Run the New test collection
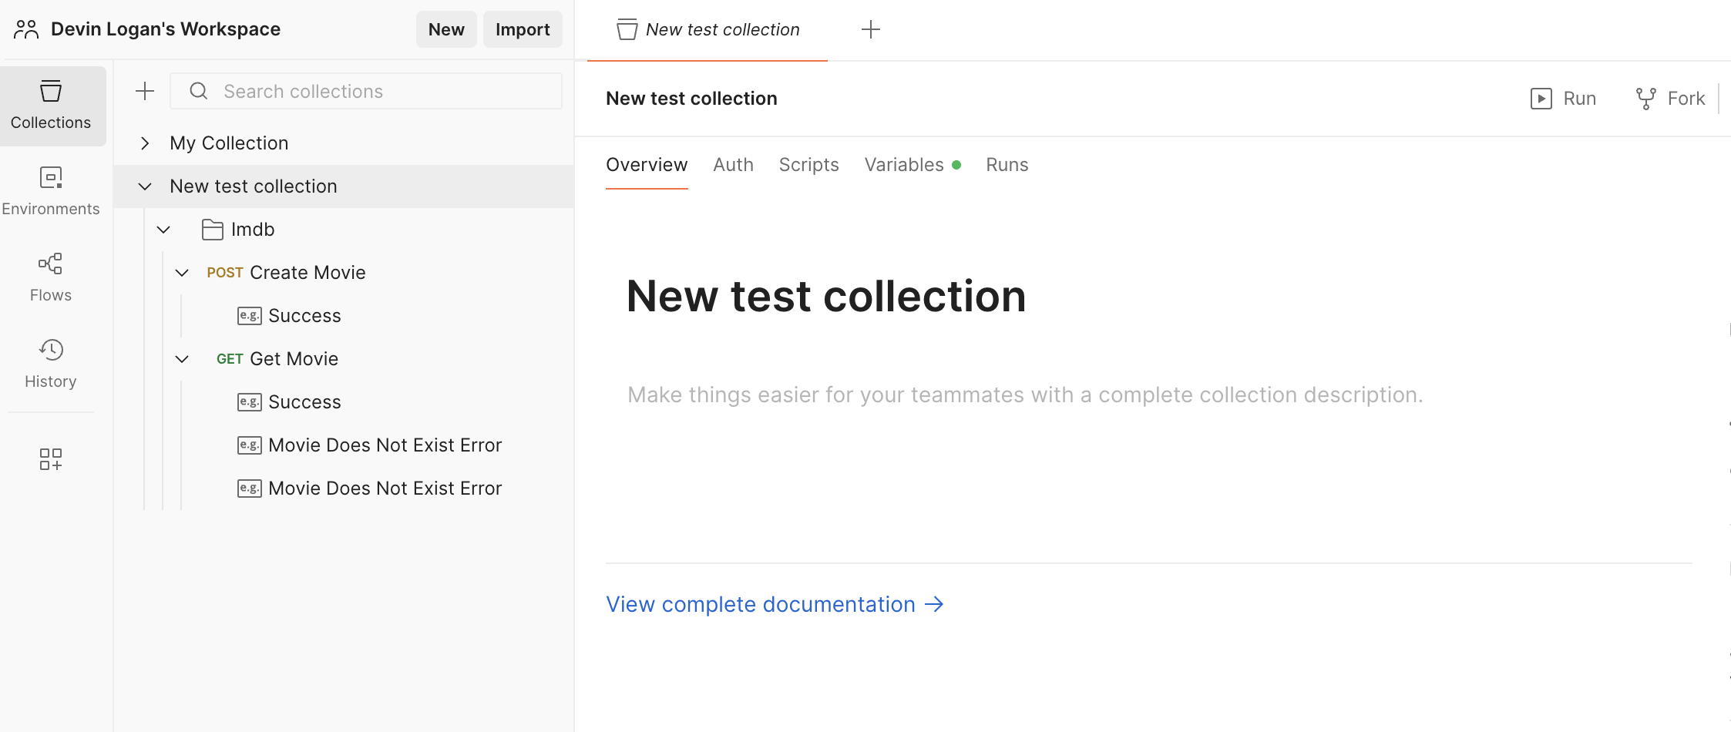The width and height of the screenshot is (1731, 732). (x=1564, y=98)
